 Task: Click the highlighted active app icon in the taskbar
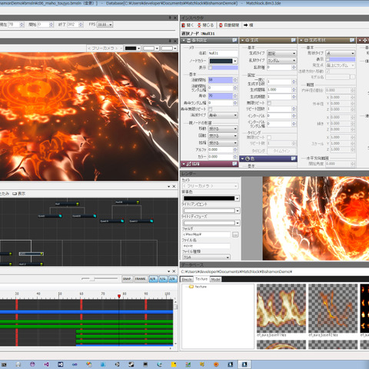pyautogui.click(x=244, y=364)
